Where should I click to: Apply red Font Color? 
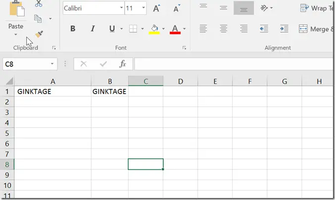pos(175,29)
